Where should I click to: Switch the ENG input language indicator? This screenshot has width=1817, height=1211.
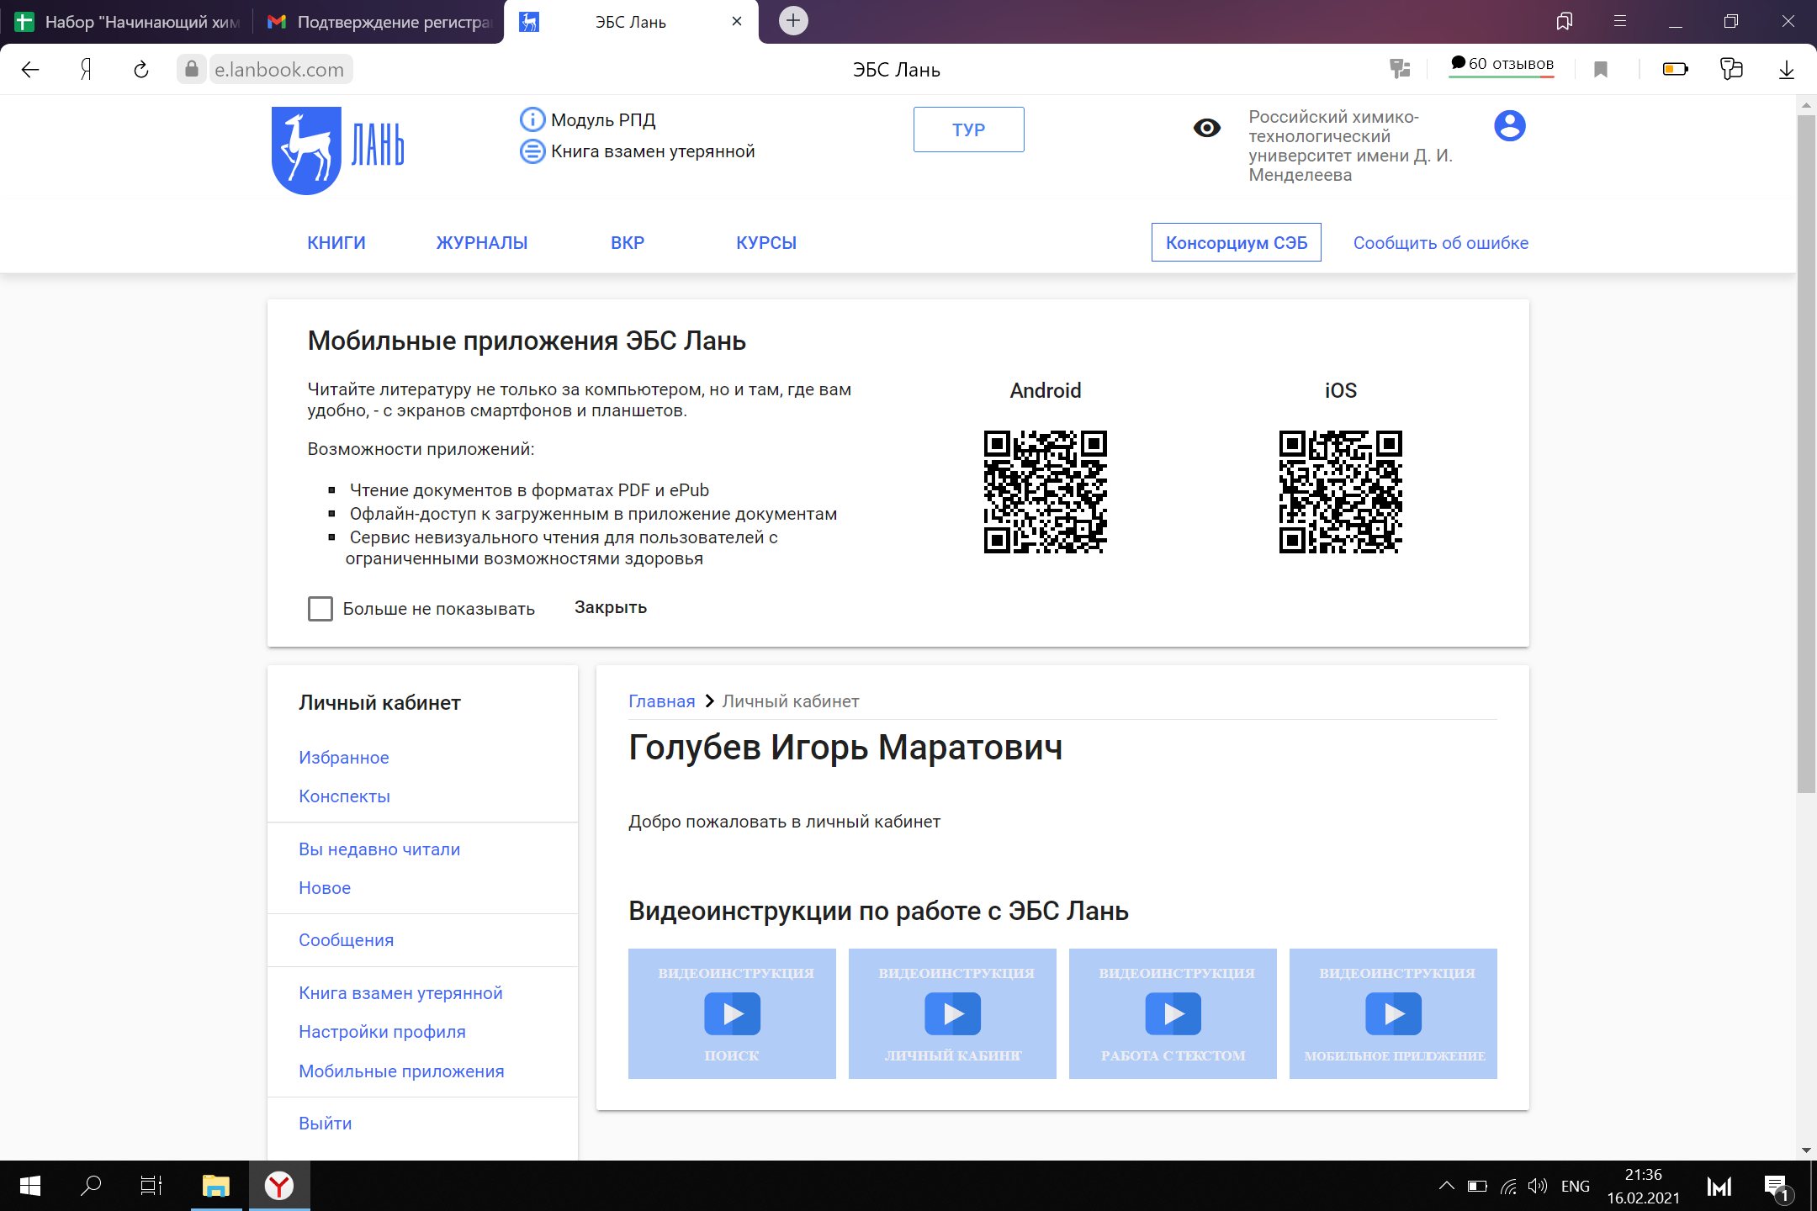(x=1576, y=1186)
